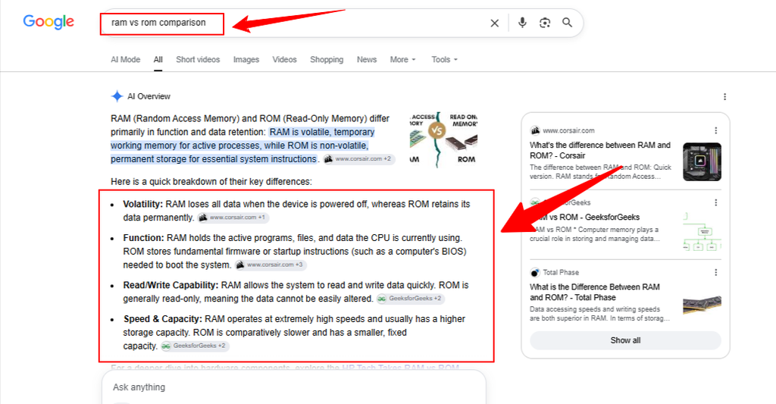This screenshot has height=404, width=776.
Task: Open AI Overview options menu (three dots)
Action: click(724, 96)
